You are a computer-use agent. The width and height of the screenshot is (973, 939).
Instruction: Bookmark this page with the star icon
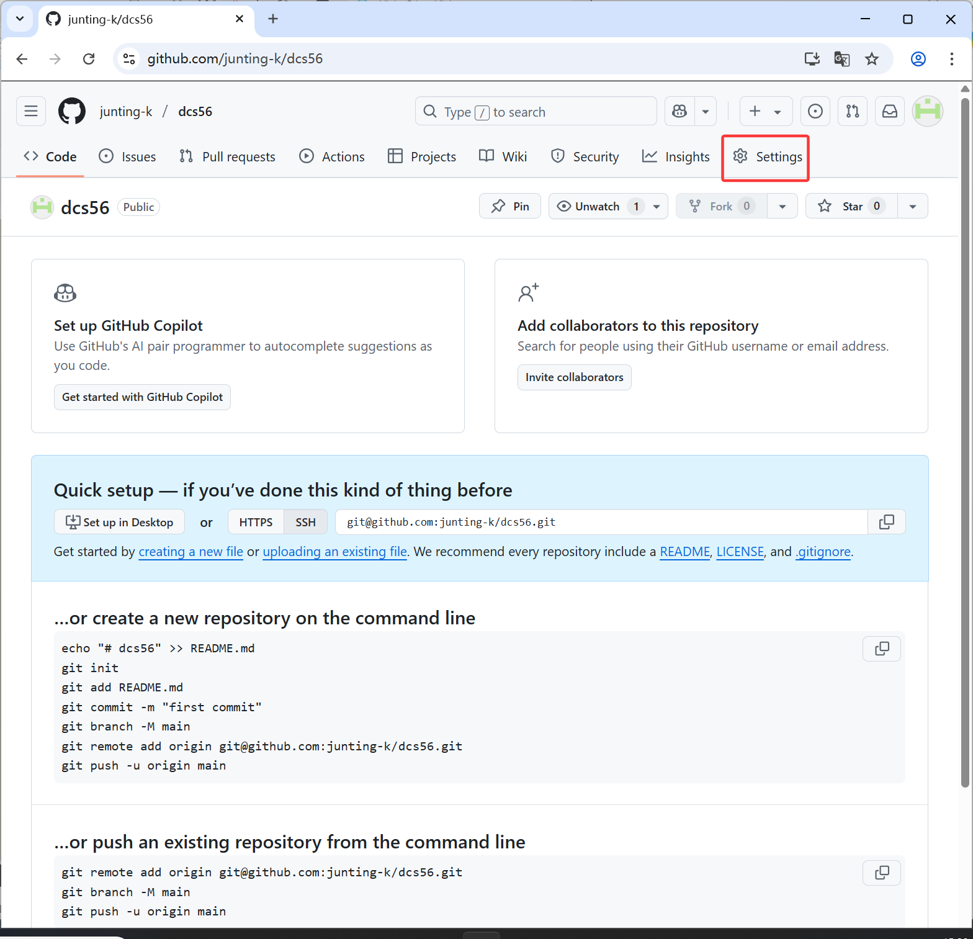pos(872,59)
